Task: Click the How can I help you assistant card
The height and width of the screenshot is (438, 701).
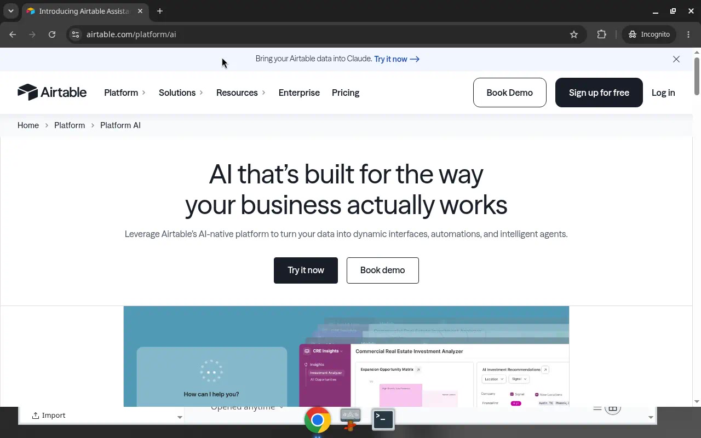Action: coord(211,377)
